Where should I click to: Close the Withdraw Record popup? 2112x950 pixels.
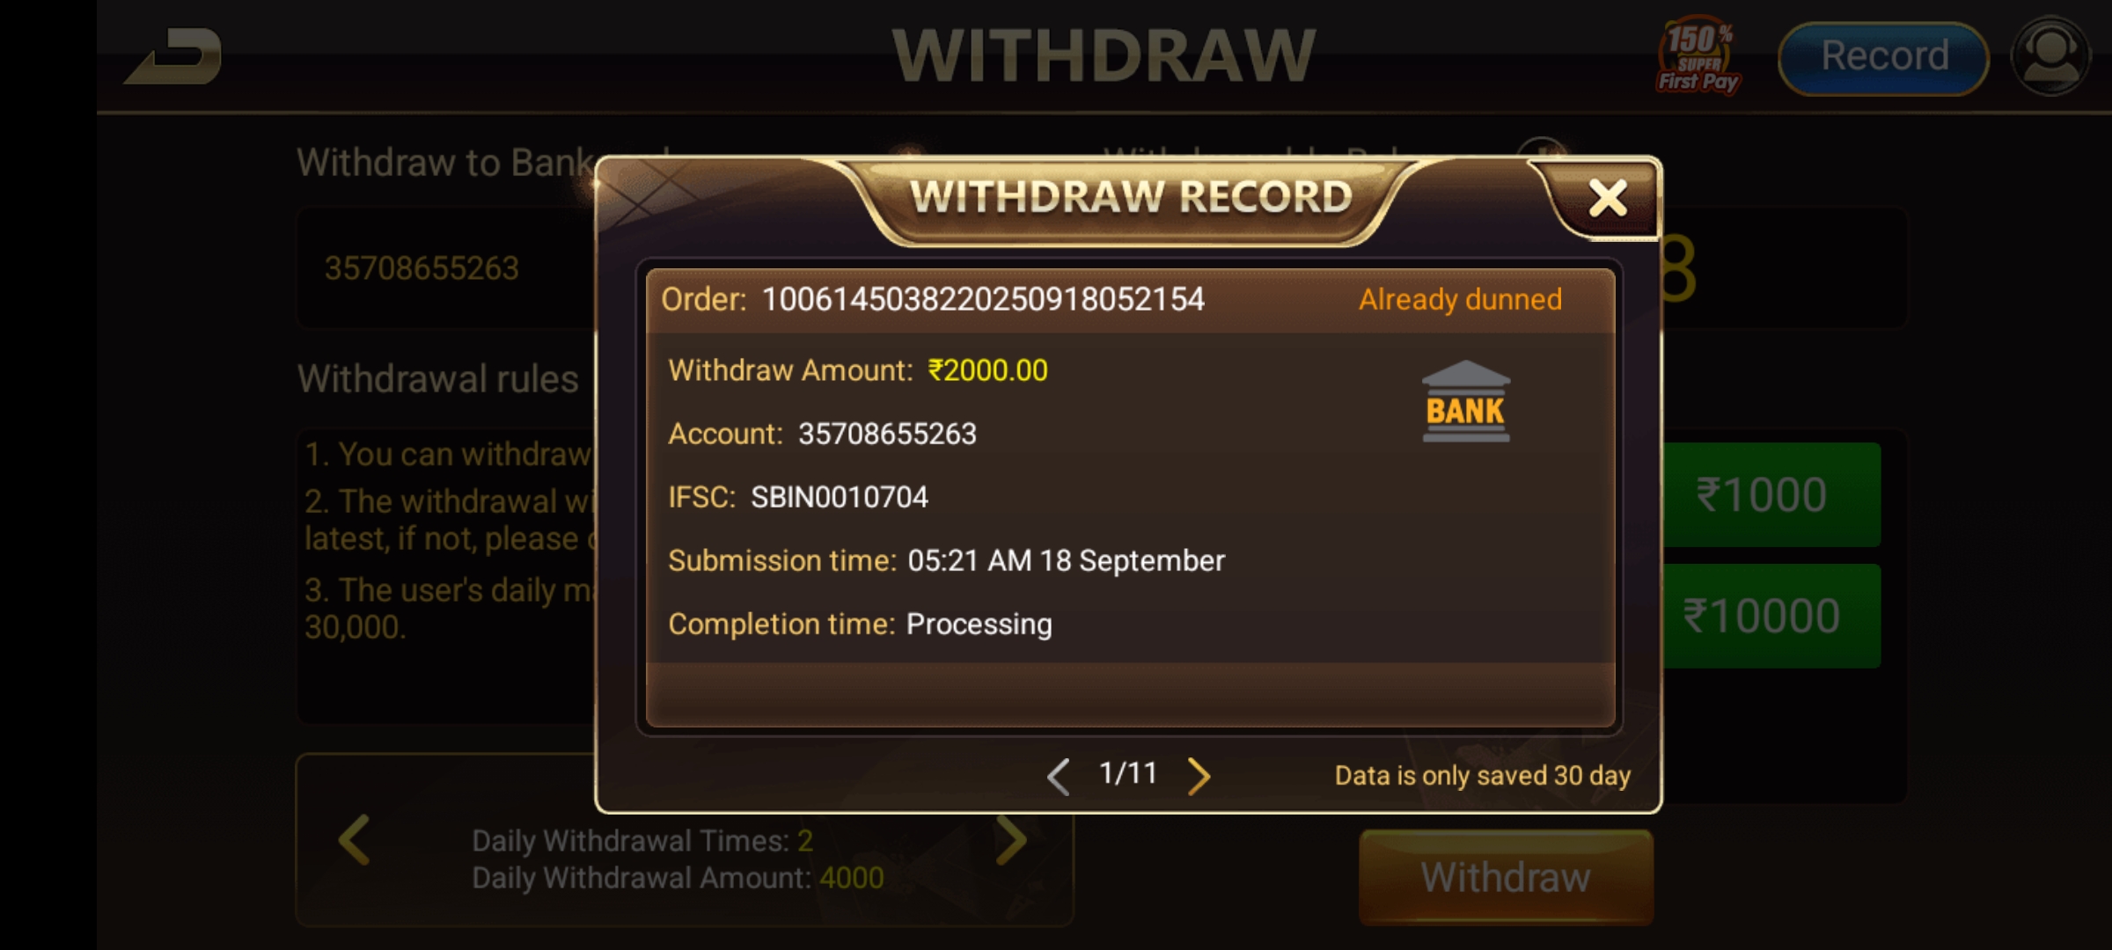(1607, 199)
